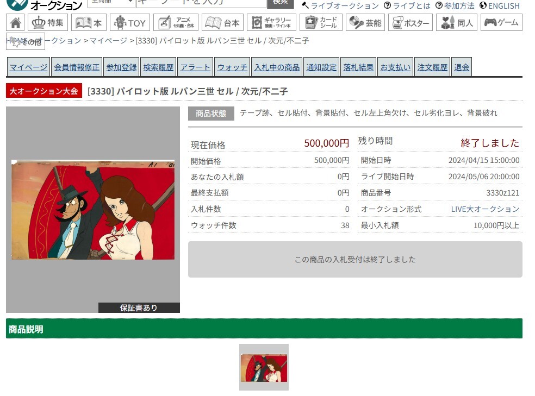Open the 退会 tab
Viewport: 535px width, 396px height.
462,67
